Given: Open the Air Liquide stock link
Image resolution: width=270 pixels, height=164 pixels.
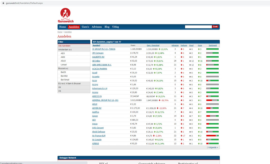Looking at the screenshot, I should click(x=97, y=140).
